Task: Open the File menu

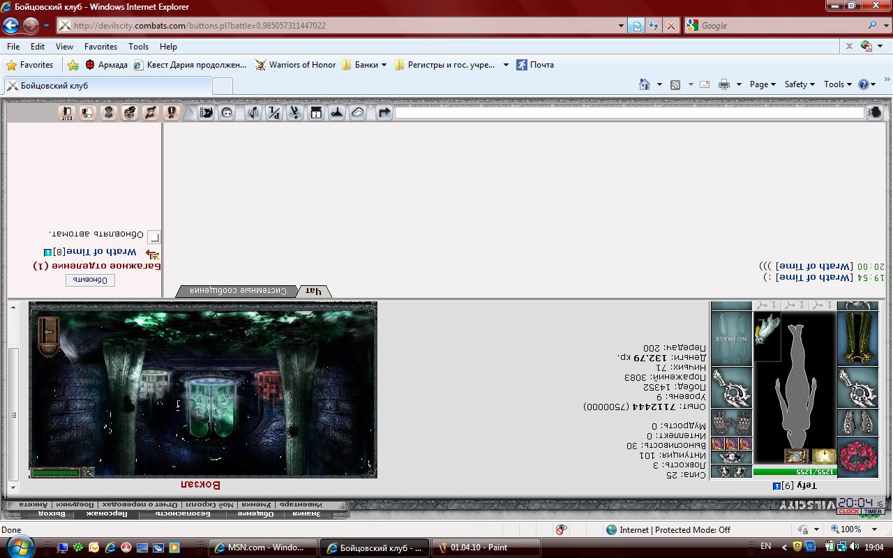Action: click(13, 47)
